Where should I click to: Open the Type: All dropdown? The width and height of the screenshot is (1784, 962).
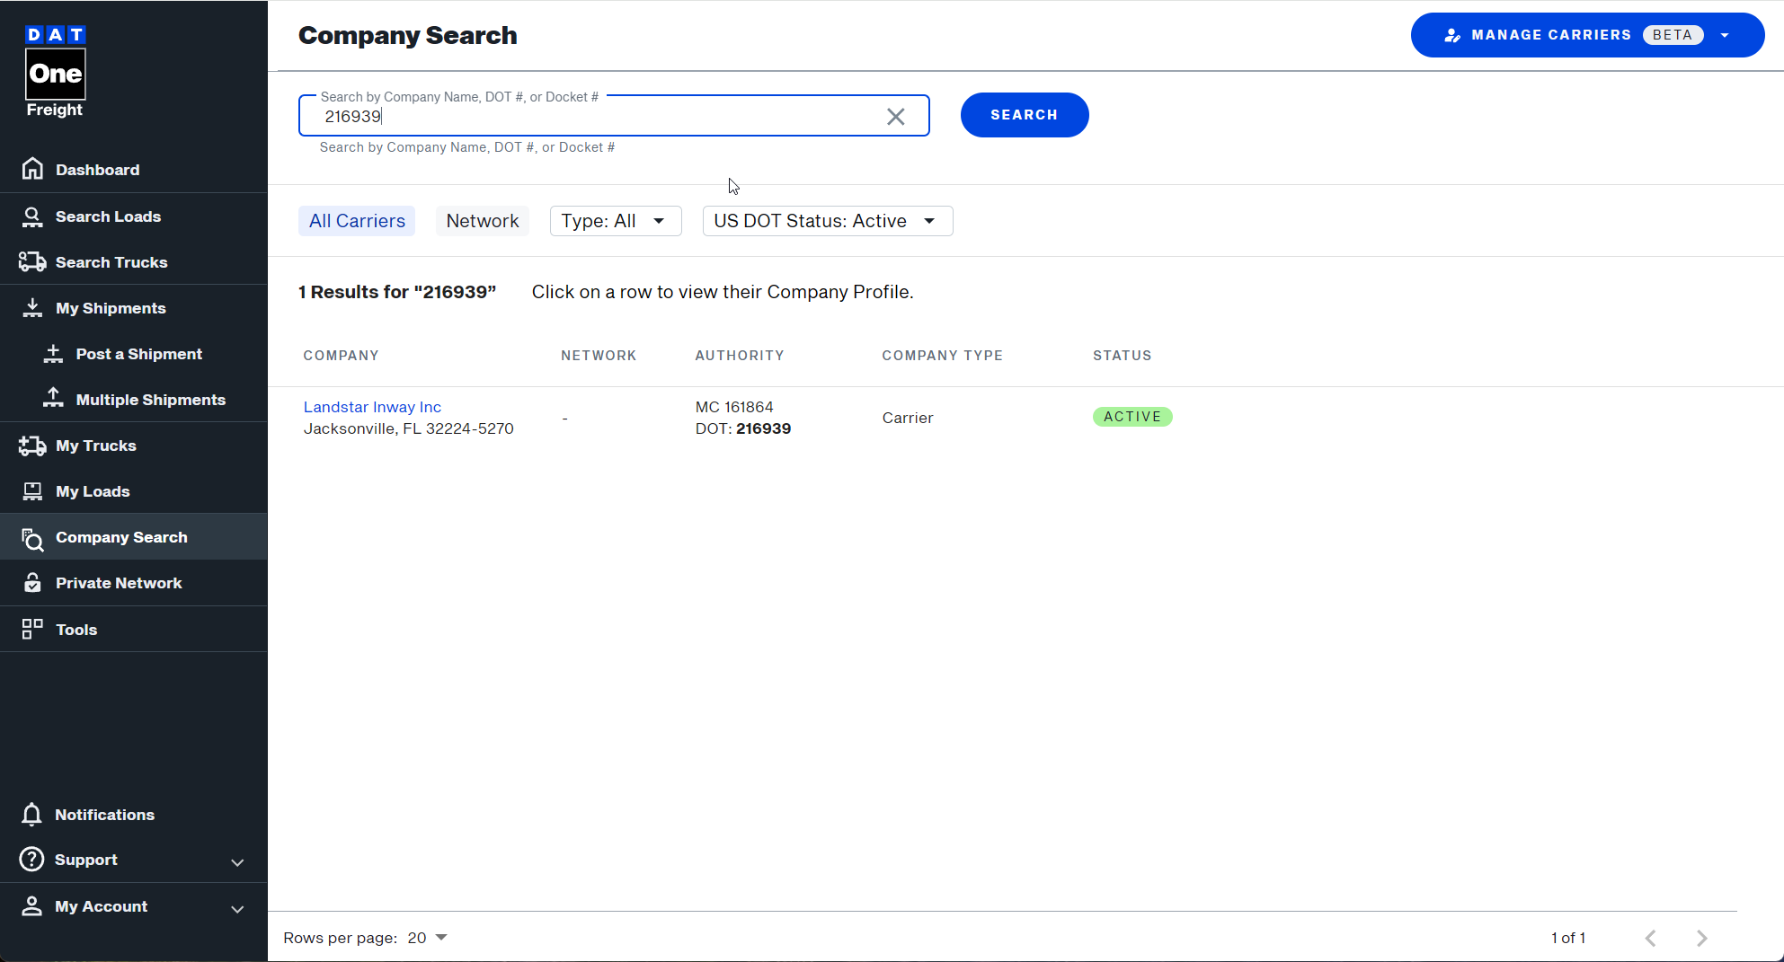(x=616, y=221)
